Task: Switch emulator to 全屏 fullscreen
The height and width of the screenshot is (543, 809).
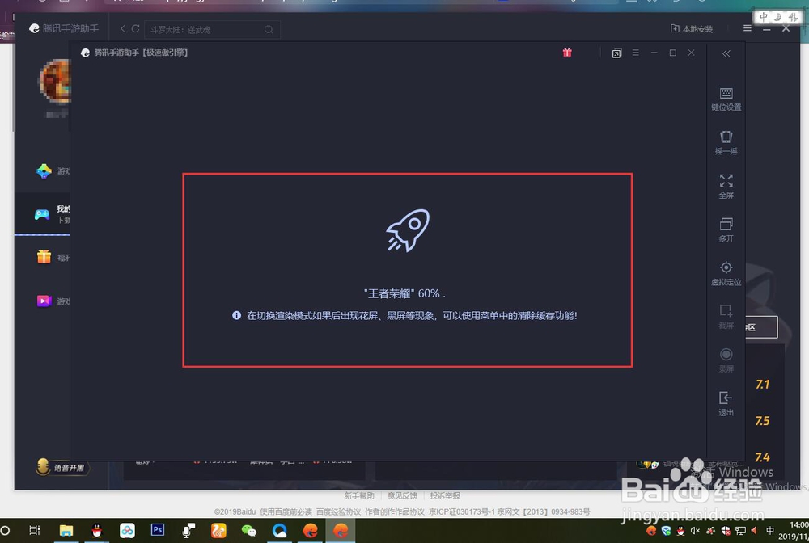Action: point(726,187)
